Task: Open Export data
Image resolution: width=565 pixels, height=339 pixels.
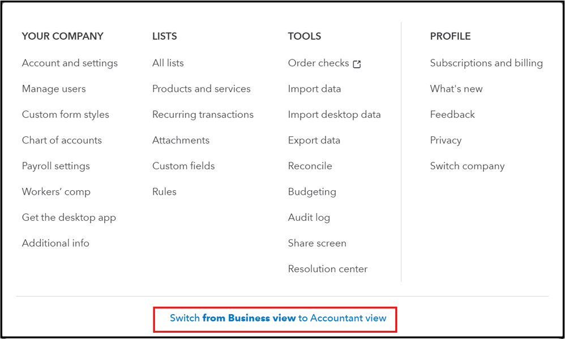Action: [314, 140]
